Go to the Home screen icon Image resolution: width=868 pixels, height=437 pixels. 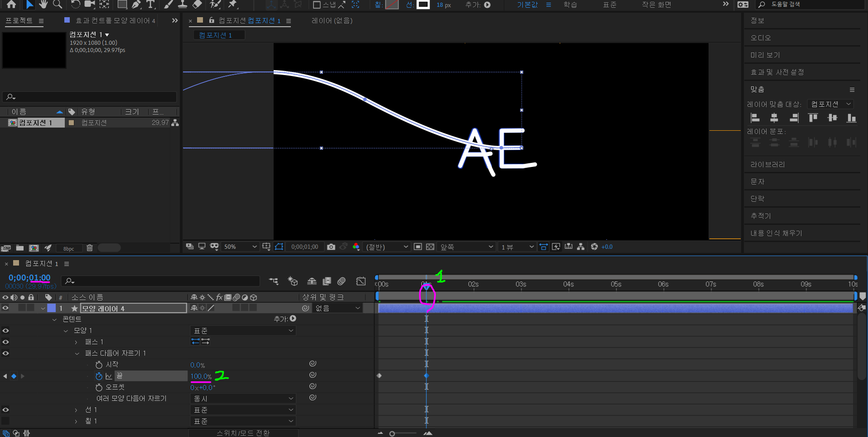11,5
